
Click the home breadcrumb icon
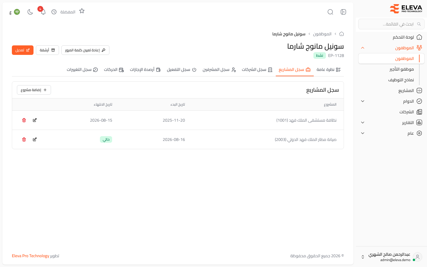(x=342, y=34)
